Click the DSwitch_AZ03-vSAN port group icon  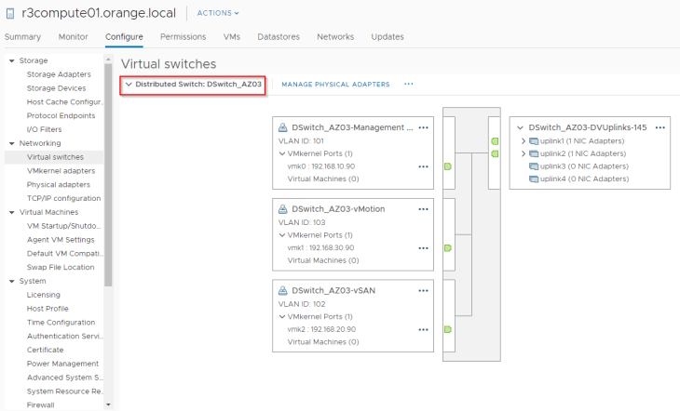[282, 291]
